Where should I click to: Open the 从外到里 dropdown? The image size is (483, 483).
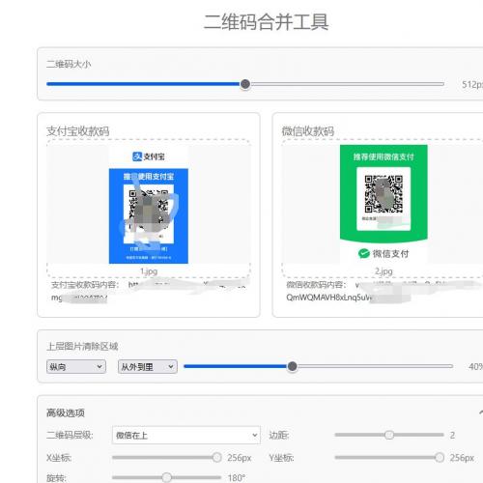(x=148, y=366)
